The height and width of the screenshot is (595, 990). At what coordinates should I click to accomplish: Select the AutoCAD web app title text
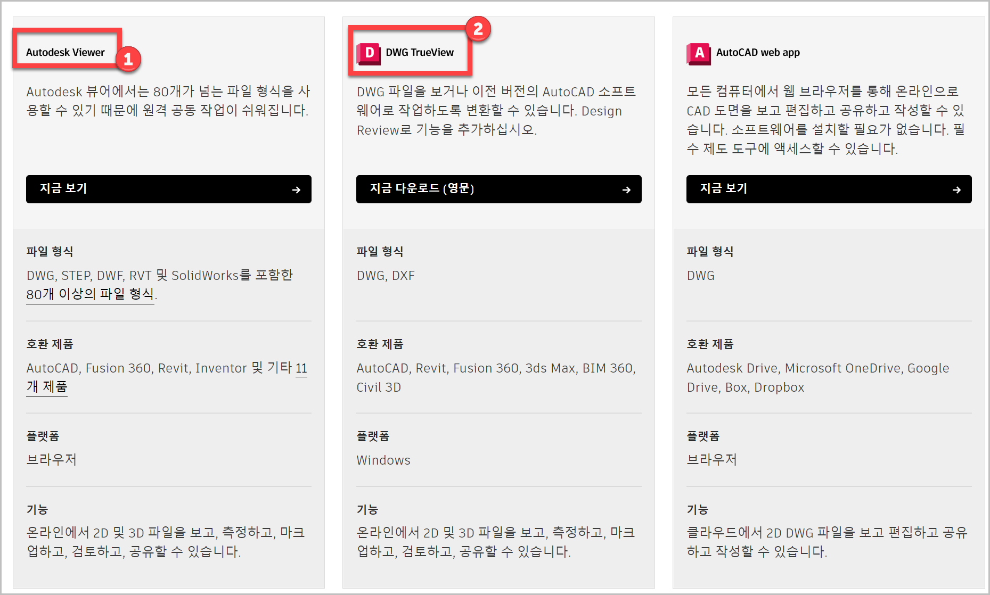[758, 52]
